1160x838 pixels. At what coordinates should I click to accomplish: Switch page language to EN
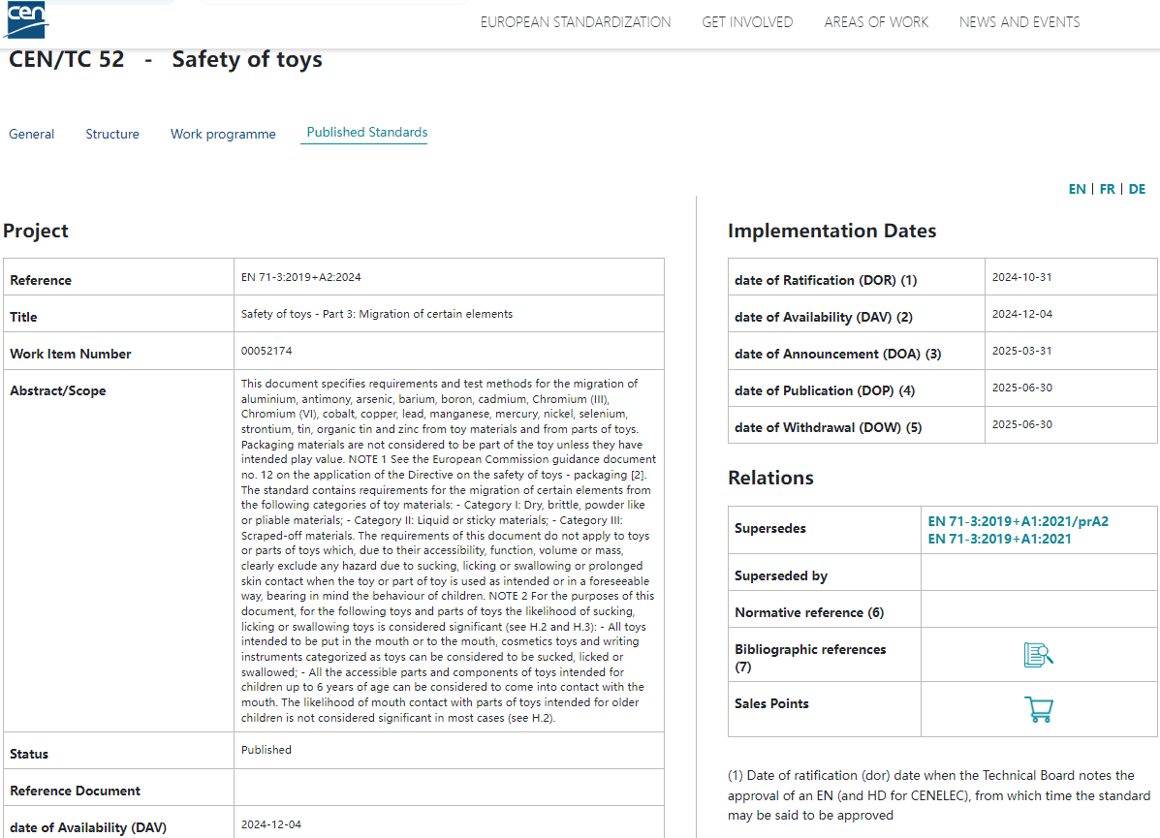[x=1077, y=189]
